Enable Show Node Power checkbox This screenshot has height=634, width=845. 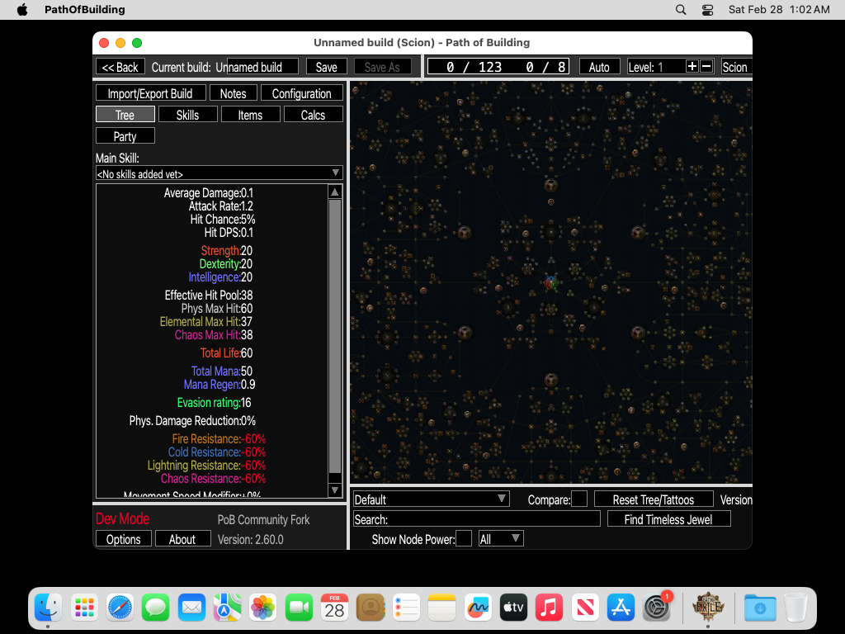point(464,538)
